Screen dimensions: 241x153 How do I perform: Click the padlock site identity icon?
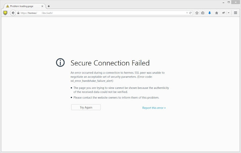18,12
